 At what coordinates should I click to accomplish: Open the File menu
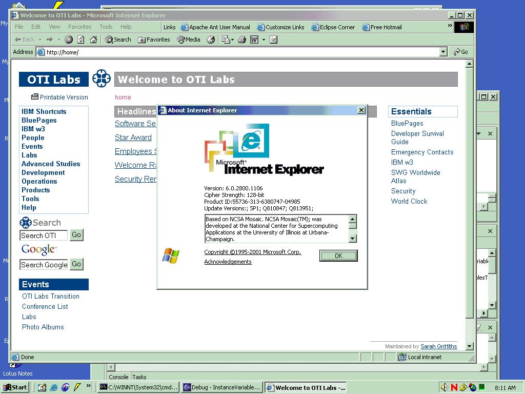coord(19,27)
